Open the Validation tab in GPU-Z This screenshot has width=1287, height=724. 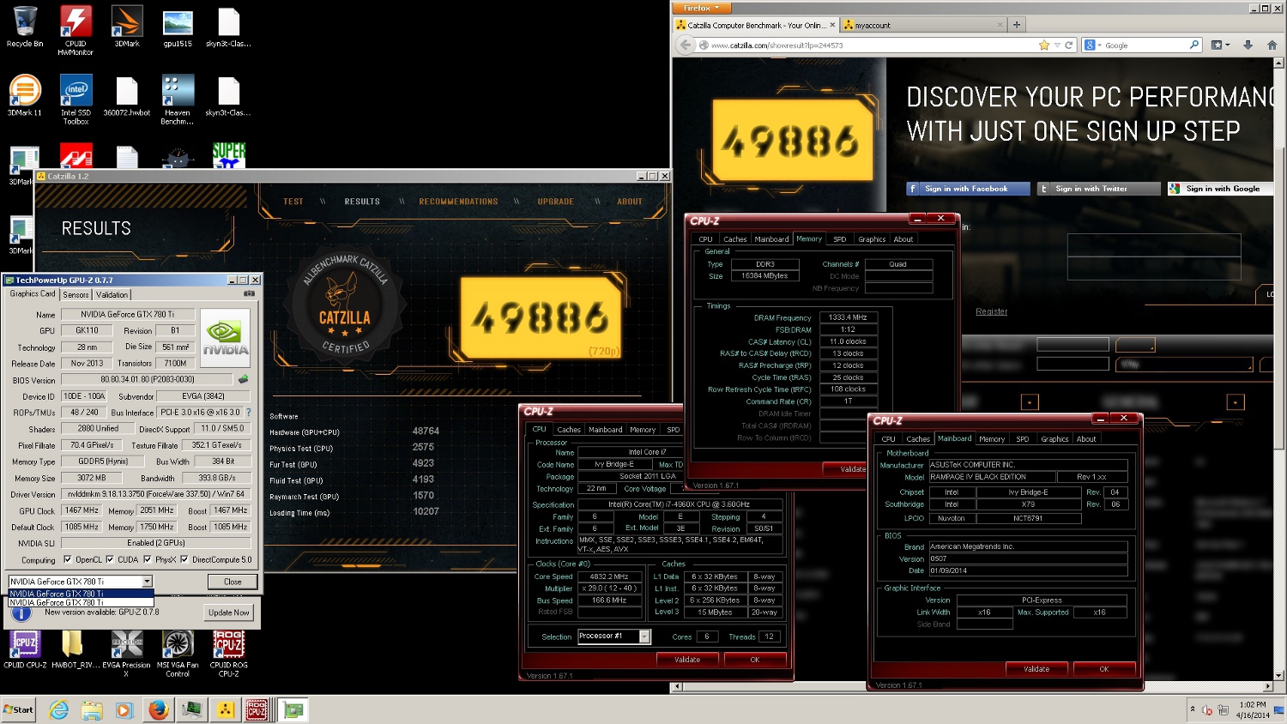(112, 294)
